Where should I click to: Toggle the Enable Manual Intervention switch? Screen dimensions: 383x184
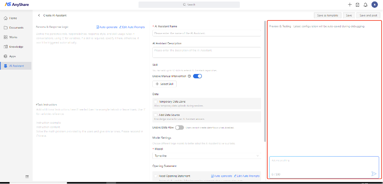(197, 76)
